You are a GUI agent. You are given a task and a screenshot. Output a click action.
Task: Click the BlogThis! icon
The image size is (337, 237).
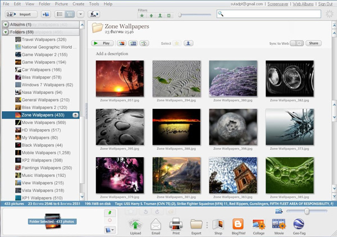tap(238, 226)
